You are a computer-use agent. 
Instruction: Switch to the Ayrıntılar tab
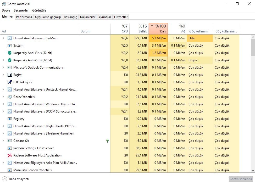click(105, 17)
